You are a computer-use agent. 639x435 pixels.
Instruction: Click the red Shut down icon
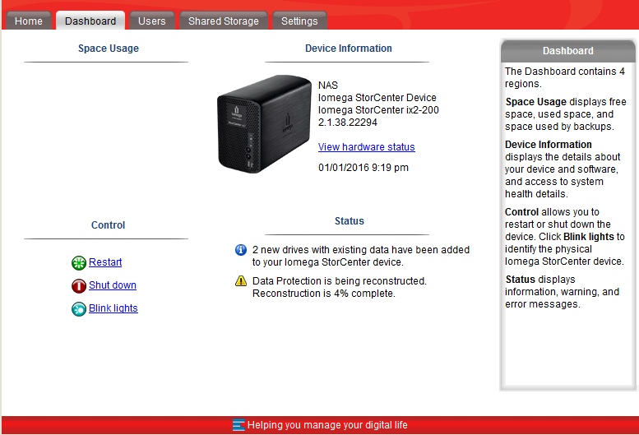tap(79, 286)
